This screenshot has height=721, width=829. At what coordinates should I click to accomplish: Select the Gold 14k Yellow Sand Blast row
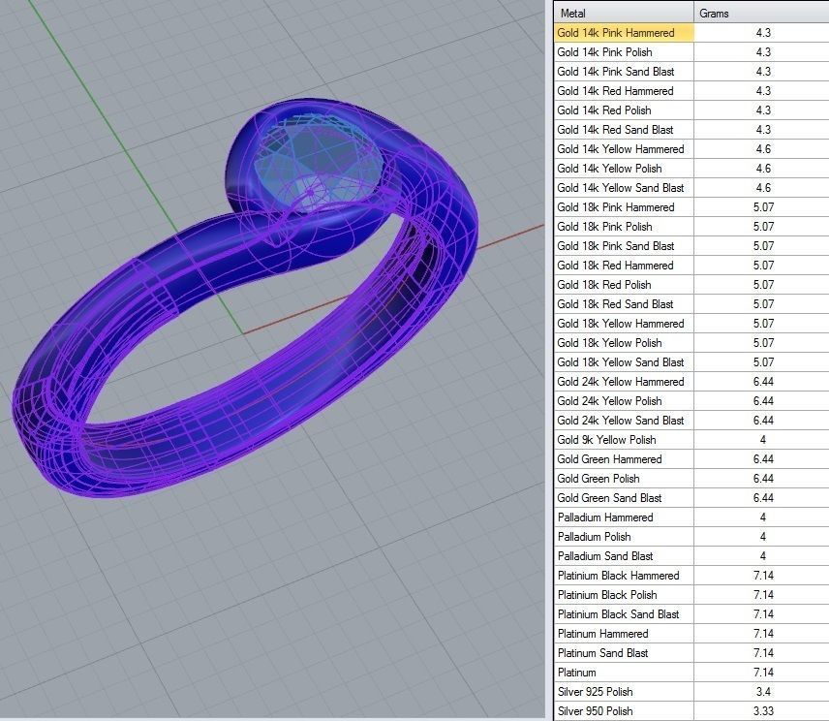[691, 188]
